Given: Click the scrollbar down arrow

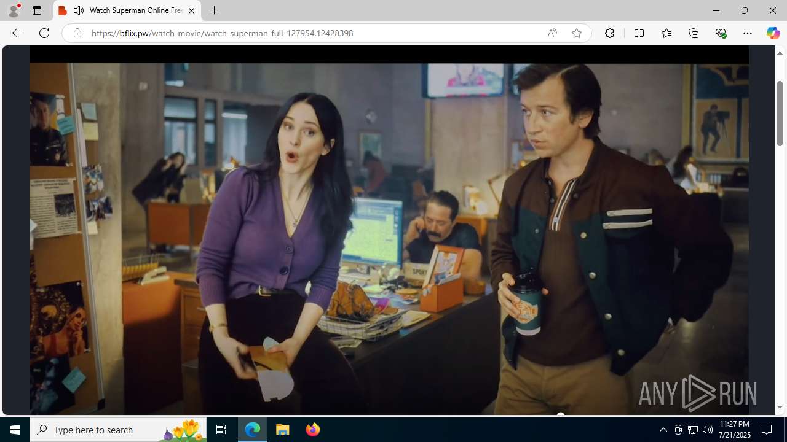Looking at the screenshot, I should (780, 408).
